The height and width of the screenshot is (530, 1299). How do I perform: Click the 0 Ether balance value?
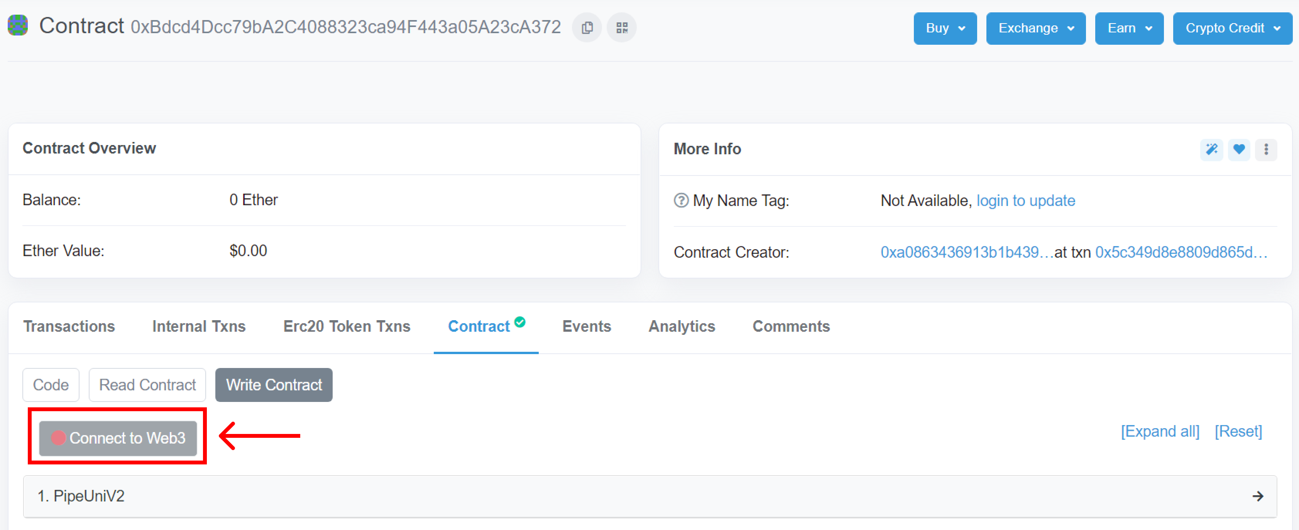253,200
